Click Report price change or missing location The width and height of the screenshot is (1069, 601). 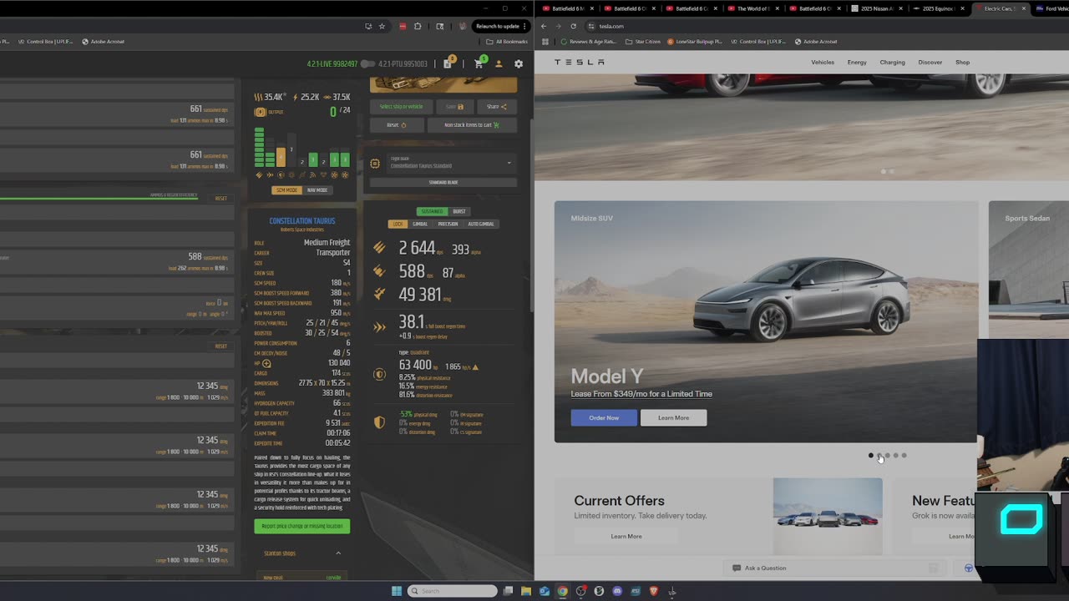tap(302, 526)
